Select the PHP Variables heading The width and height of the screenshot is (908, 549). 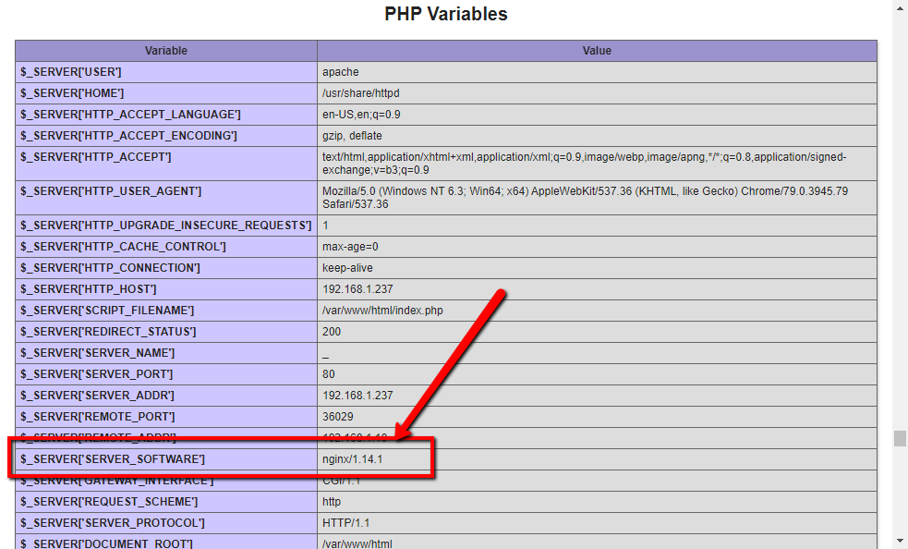click(444, 14)
